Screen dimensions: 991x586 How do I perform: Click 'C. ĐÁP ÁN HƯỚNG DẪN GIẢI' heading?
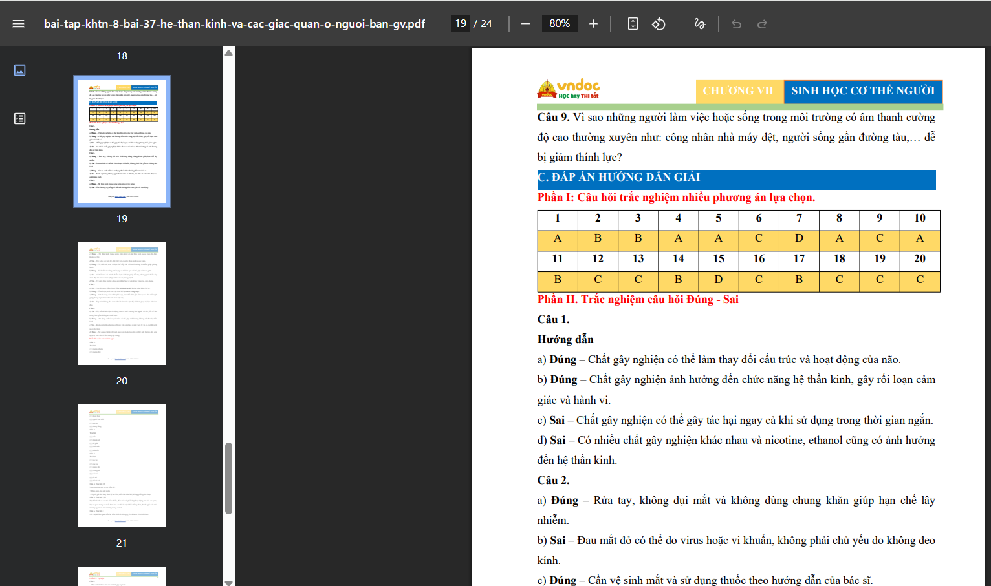click(x=619, y=177)
